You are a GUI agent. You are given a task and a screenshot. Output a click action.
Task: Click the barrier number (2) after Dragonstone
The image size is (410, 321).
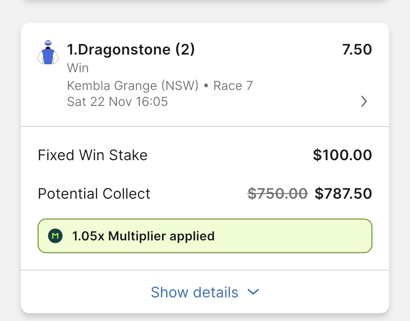click(185, 50)
